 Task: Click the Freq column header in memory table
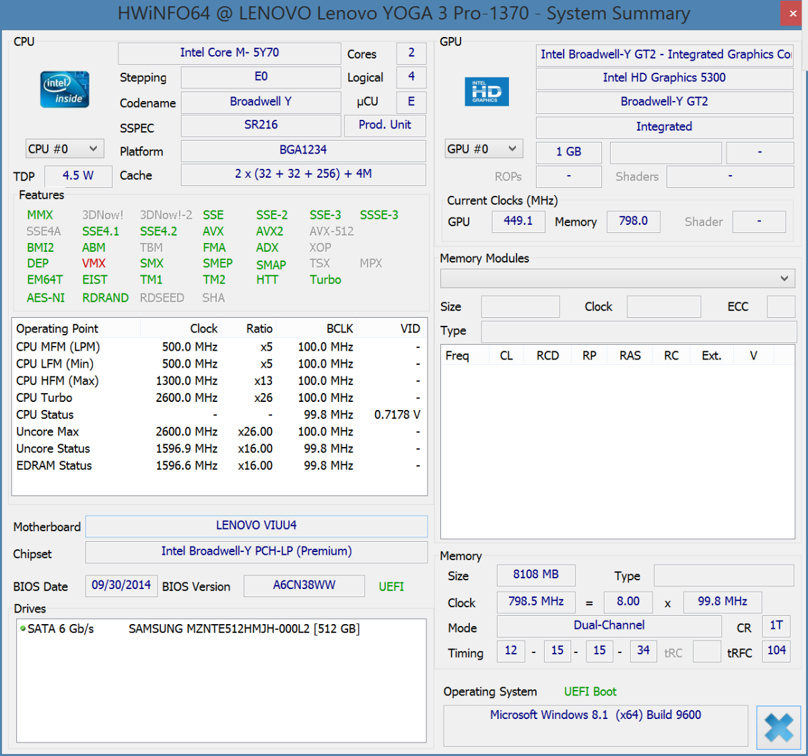(457, 355)
